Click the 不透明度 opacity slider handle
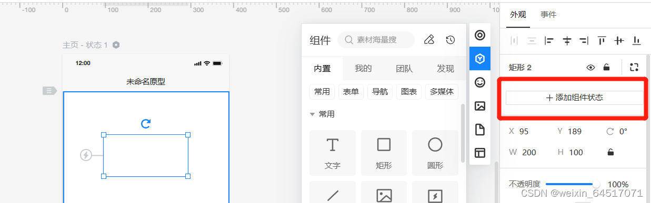Screen dimensions: 651x203 click(x=596, y=184)
